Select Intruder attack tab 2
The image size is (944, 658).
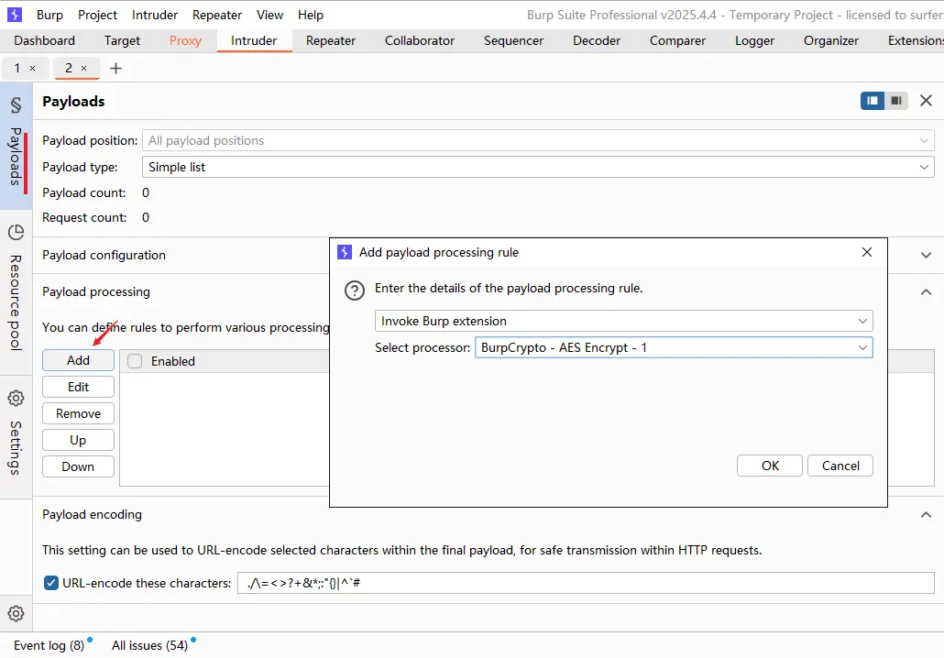pos(68,68)
